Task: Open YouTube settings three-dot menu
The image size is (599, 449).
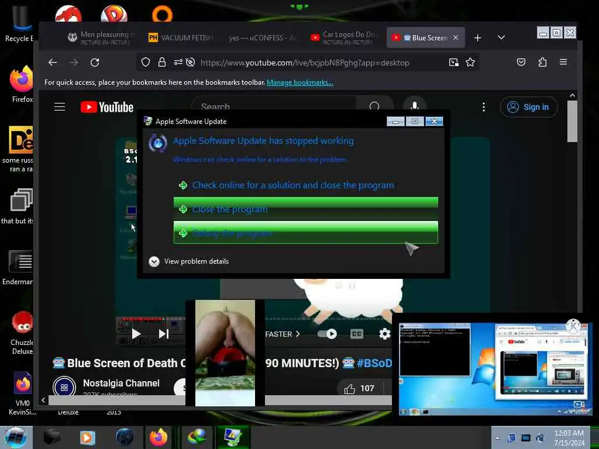Action: [484, 108]
